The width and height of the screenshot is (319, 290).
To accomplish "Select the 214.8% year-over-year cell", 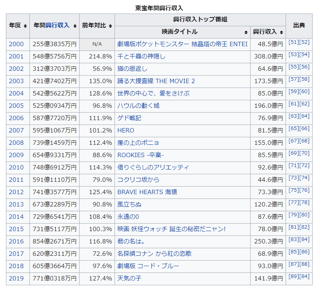I will pos(97,56).
